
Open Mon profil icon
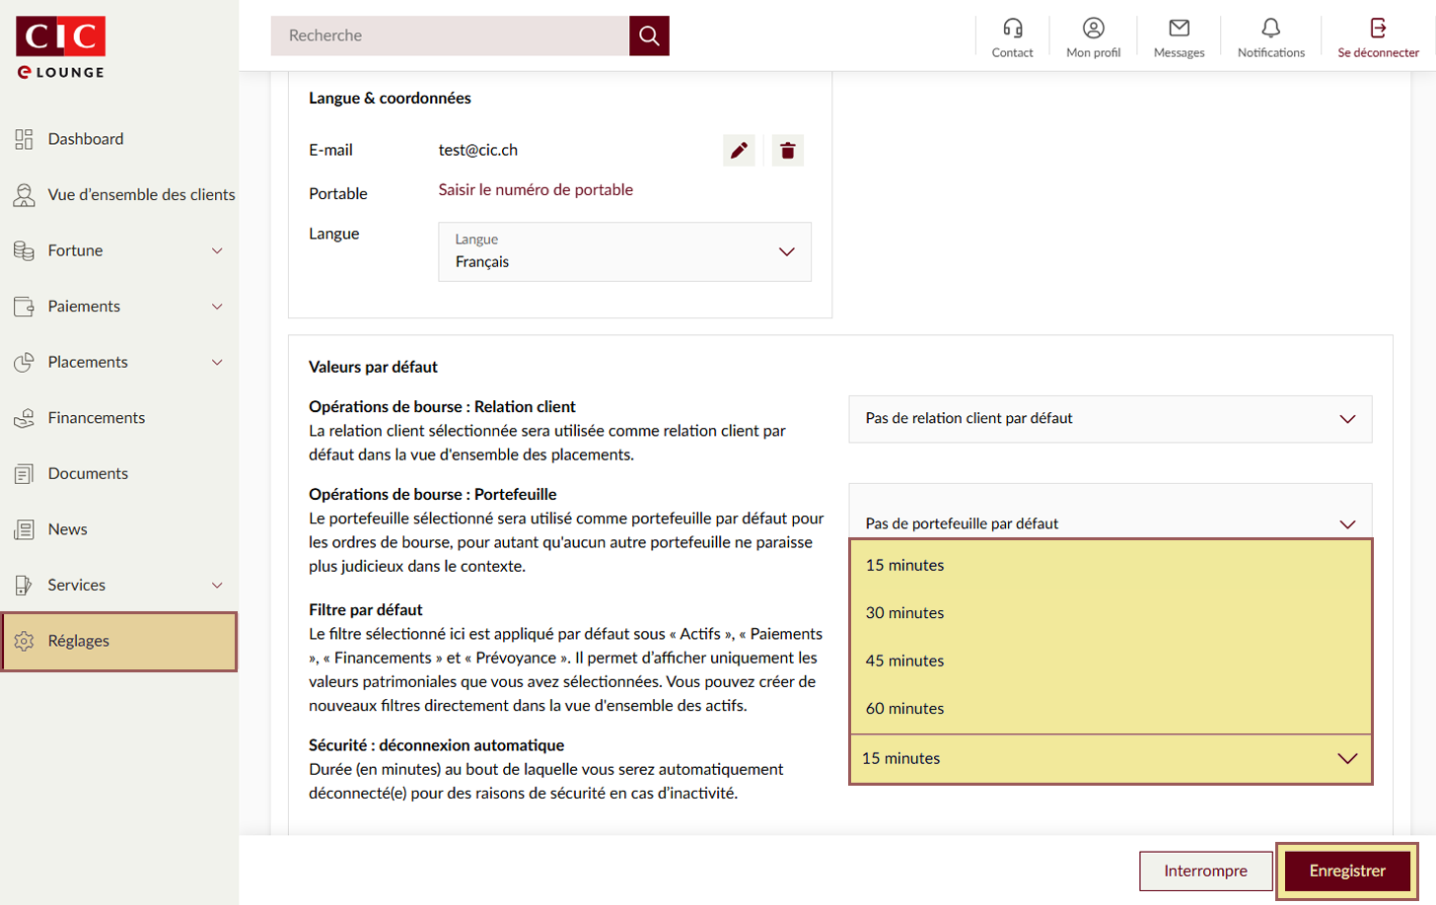(1093, 29)
